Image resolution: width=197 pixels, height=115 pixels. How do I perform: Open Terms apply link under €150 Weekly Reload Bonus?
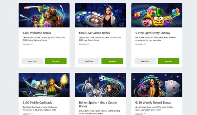pyautogui.click(x=139, y=114)
